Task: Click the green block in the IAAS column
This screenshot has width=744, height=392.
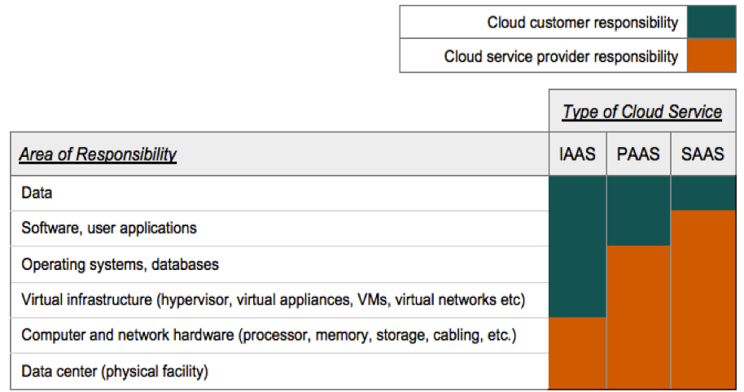Action: tap(577, 246)
